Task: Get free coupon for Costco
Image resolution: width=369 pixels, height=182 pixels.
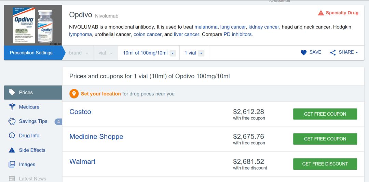Action: click(x=325, y=114)
